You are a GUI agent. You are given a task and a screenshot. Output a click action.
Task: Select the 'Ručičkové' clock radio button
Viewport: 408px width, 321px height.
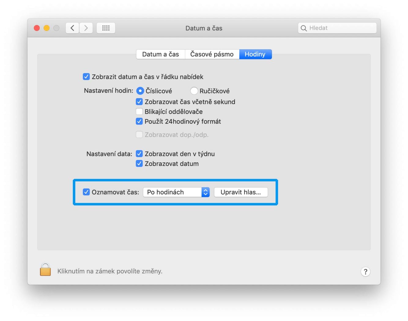194,91
